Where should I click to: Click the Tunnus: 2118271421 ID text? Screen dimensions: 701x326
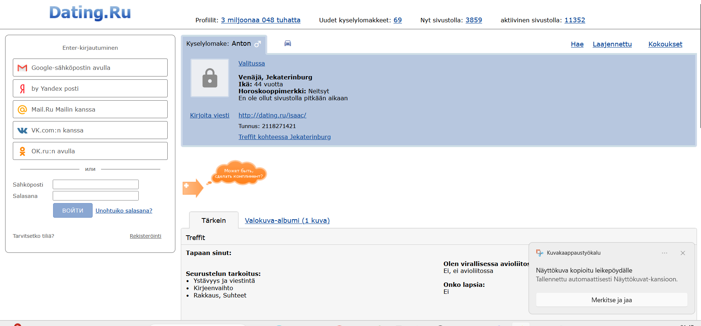267,126
